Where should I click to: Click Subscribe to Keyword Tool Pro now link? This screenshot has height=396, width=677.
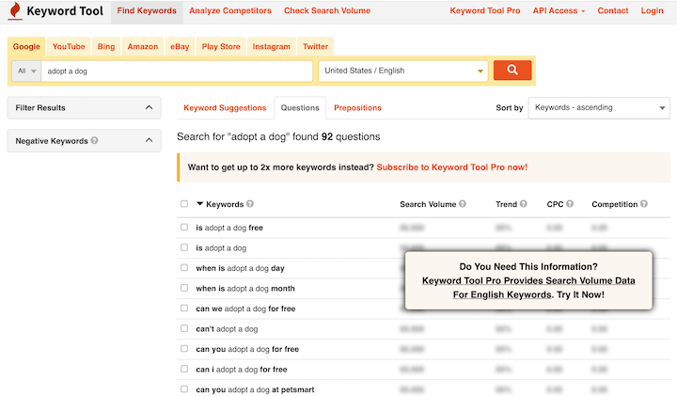pyautogui.click(x=451, y=167)
